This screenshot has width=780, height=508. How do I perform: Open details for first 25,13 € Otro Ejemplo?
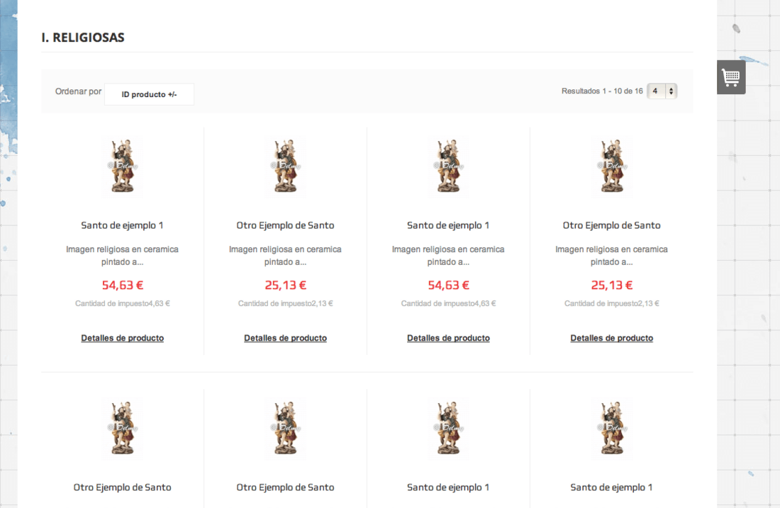286,338
